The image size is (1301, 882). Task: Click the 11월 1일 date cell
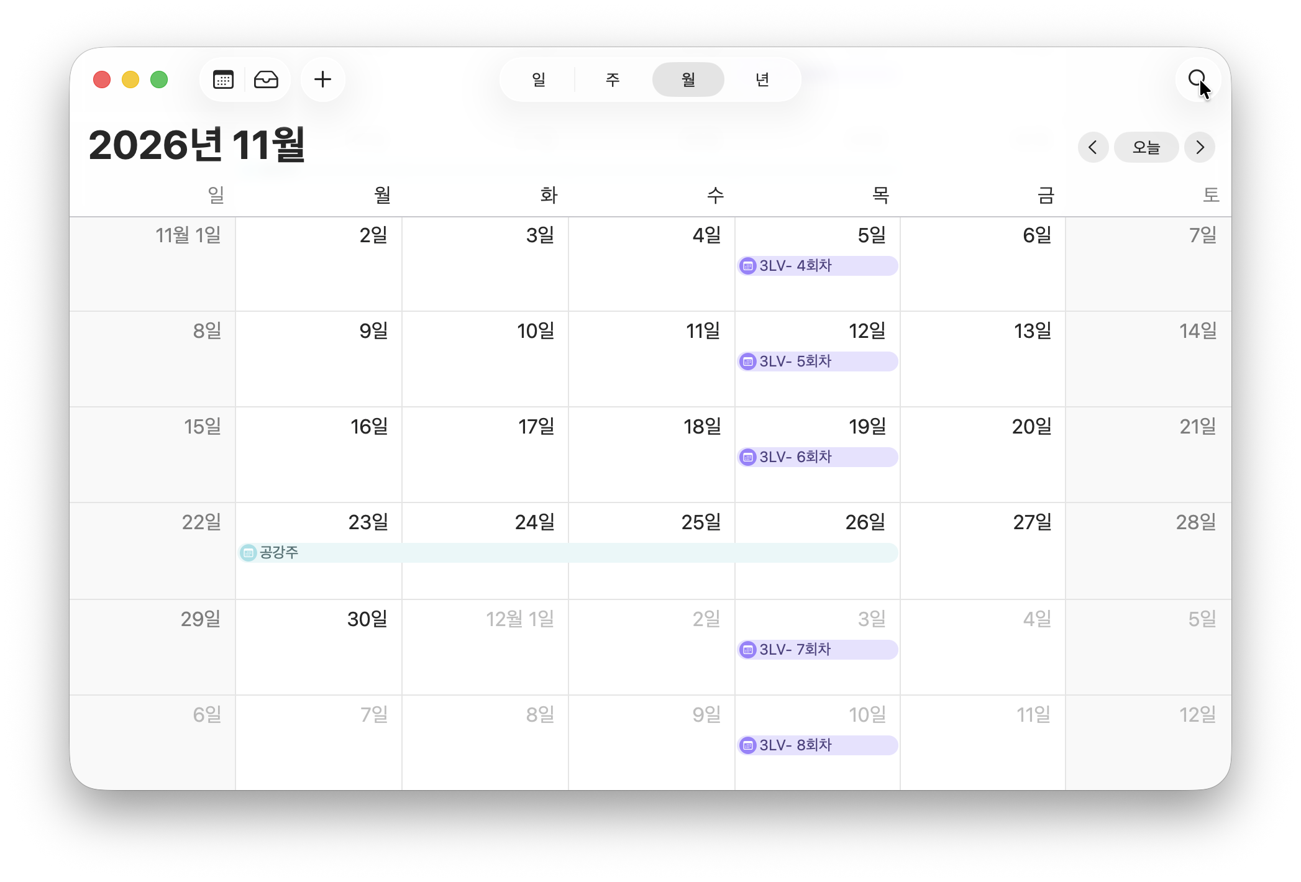153,264
